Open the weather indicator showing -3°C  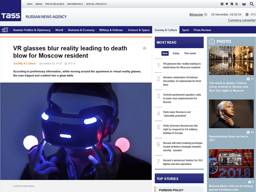pyautogui.click(x=251, y=15)
